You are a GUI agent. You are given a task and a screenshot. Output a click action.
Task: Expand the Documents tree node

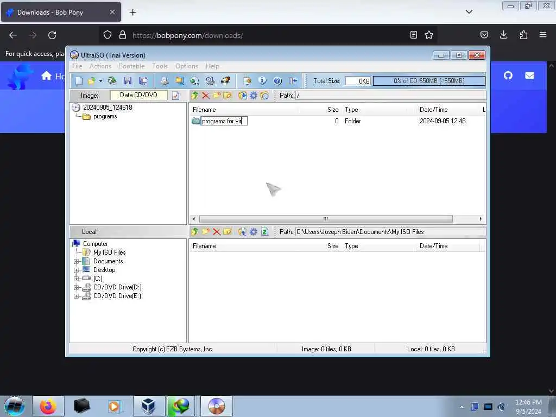(76, 262)
